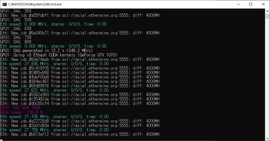Click the vertical scrollbar thumb
This screenshot has height=141, width=270.
[x=267, y=16]
